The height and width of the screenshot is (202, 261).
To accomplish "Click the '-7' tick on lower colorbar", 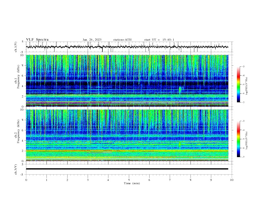I will click(243, 157).
